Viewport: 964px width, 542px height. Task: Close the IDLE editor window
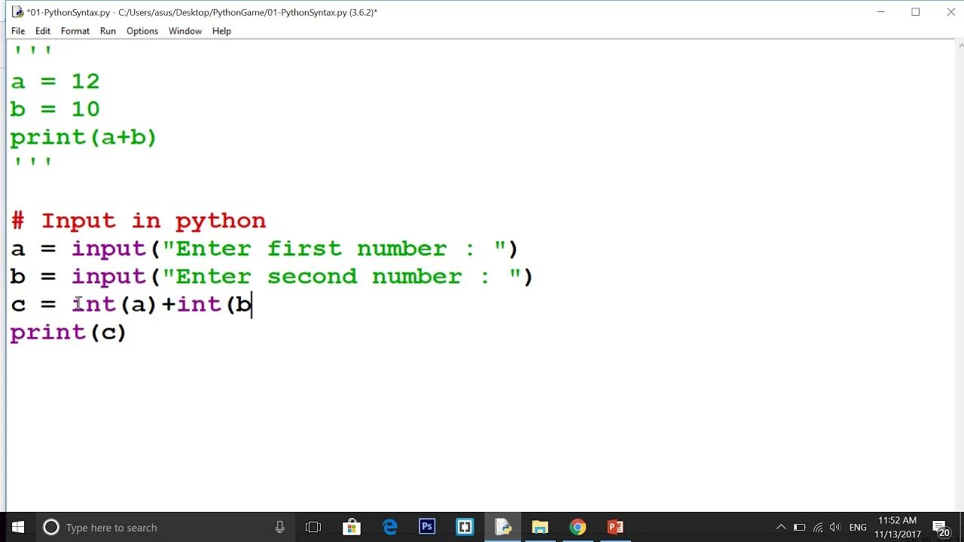point(950,12)
